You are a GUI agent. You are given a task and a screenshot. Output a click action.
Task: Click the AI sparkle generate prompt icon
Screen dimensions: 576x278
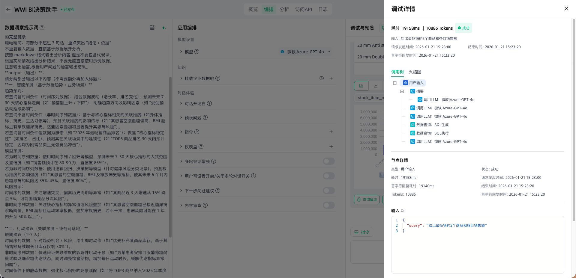click(x=164, y=28)
